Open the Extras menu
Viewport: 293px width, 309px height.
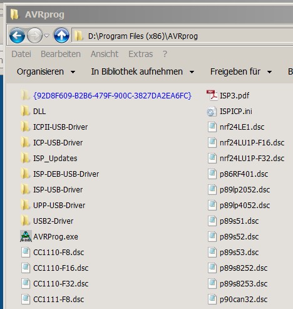click(141, 54)
